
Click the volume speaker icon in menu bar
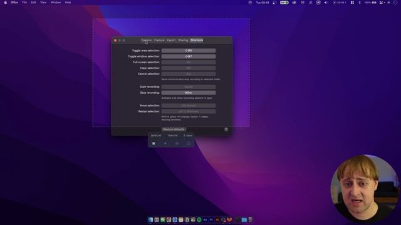[326, 2]
